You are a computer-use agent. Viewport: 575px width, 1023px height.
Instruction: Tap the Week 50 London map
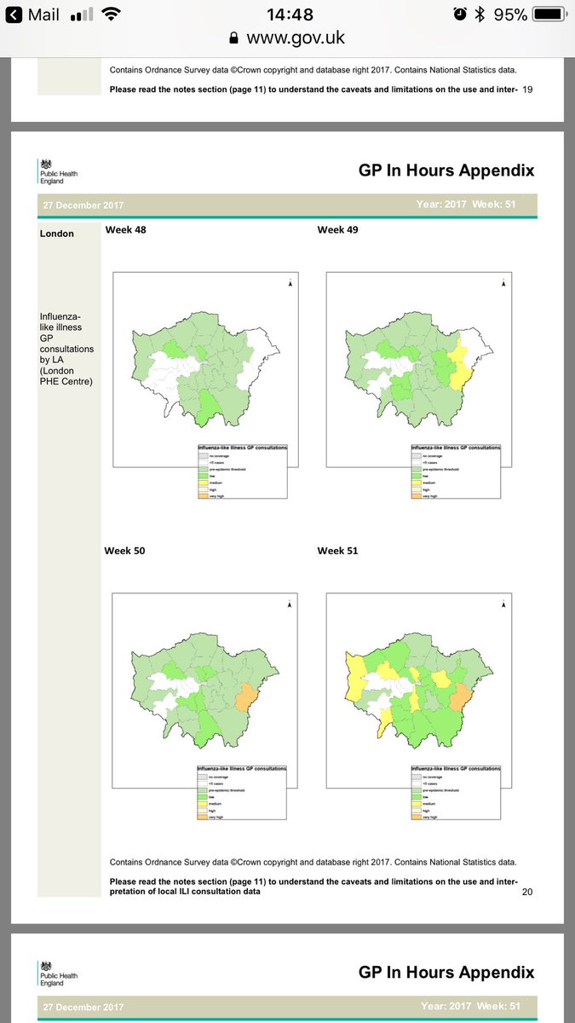click(x=206, y=690)
